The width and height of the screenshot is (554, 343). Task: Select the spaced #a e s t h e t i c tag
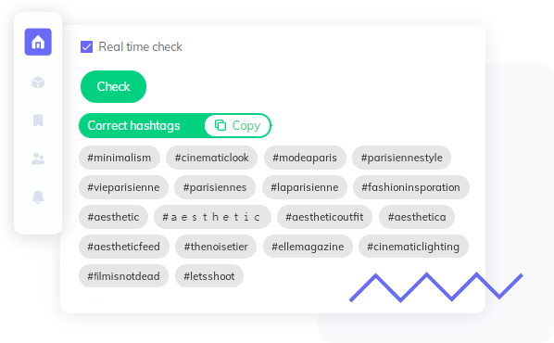click(212, 217)
